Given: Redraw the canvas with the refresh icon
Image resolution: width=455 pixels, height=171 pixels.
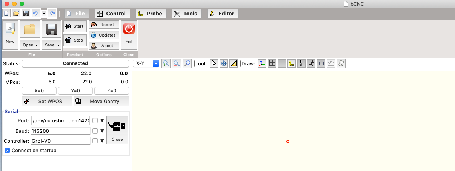Looking at the screenshot, I should click(341, 63).
